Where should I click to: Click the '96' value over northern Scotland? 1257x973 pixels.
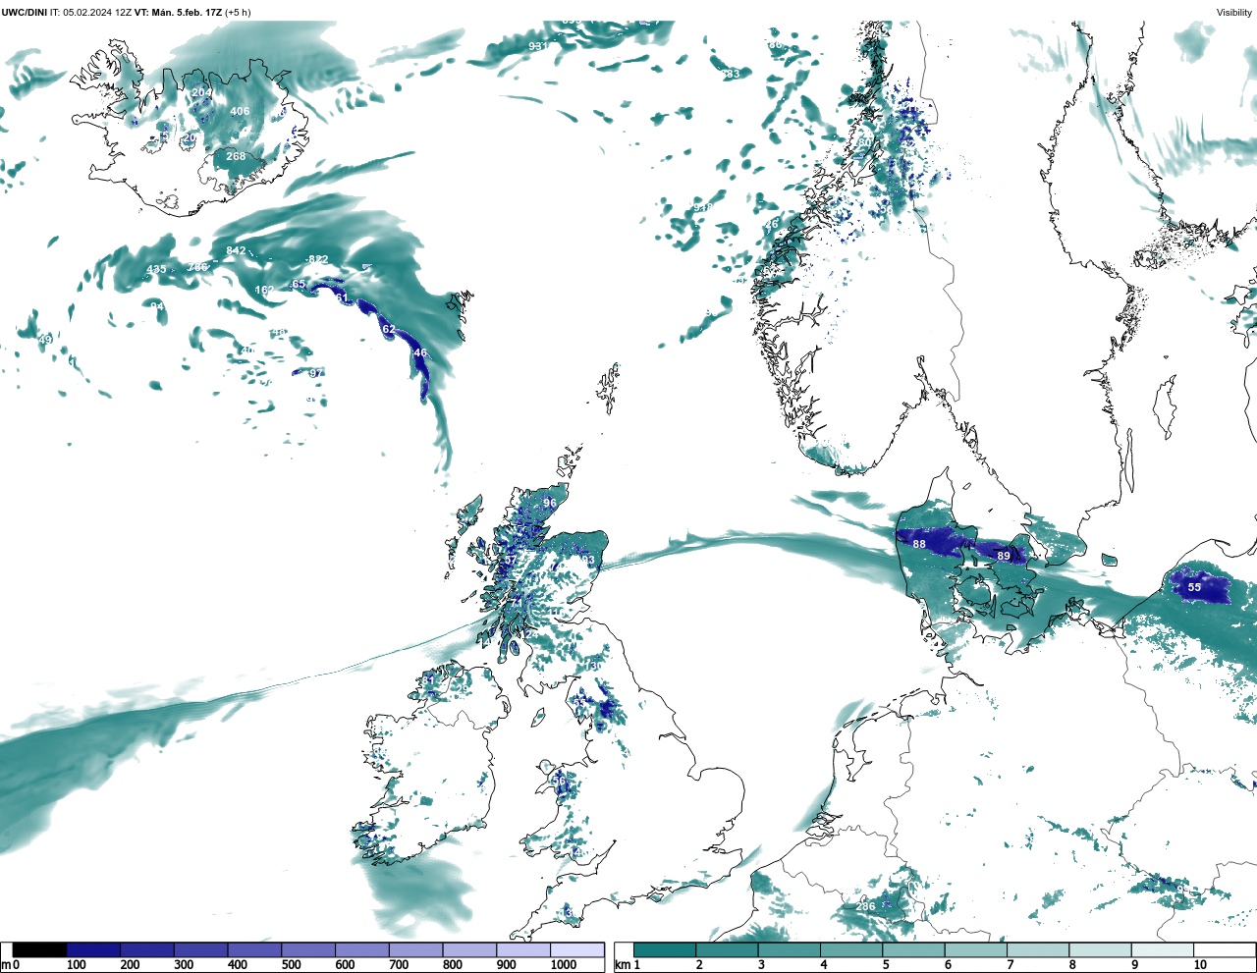click(550, 503)
